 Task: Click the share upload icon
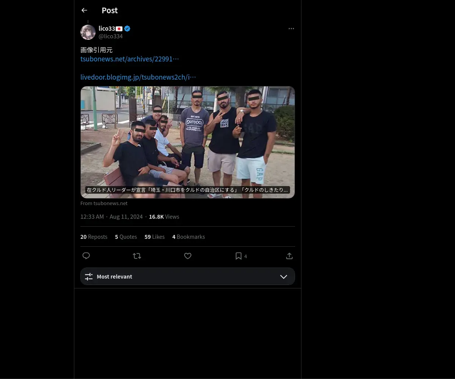289,256
